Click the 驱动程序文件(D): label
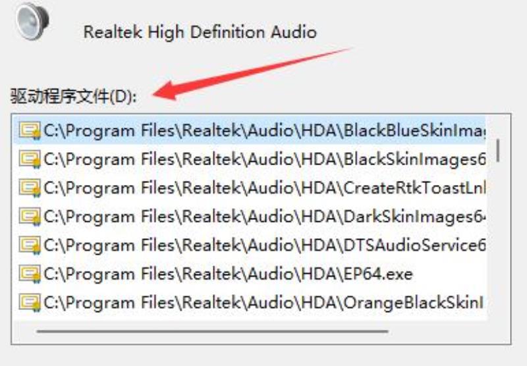 (74, 96)
